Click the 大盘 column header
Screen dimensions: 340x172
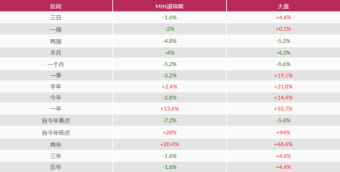[283, 6]
